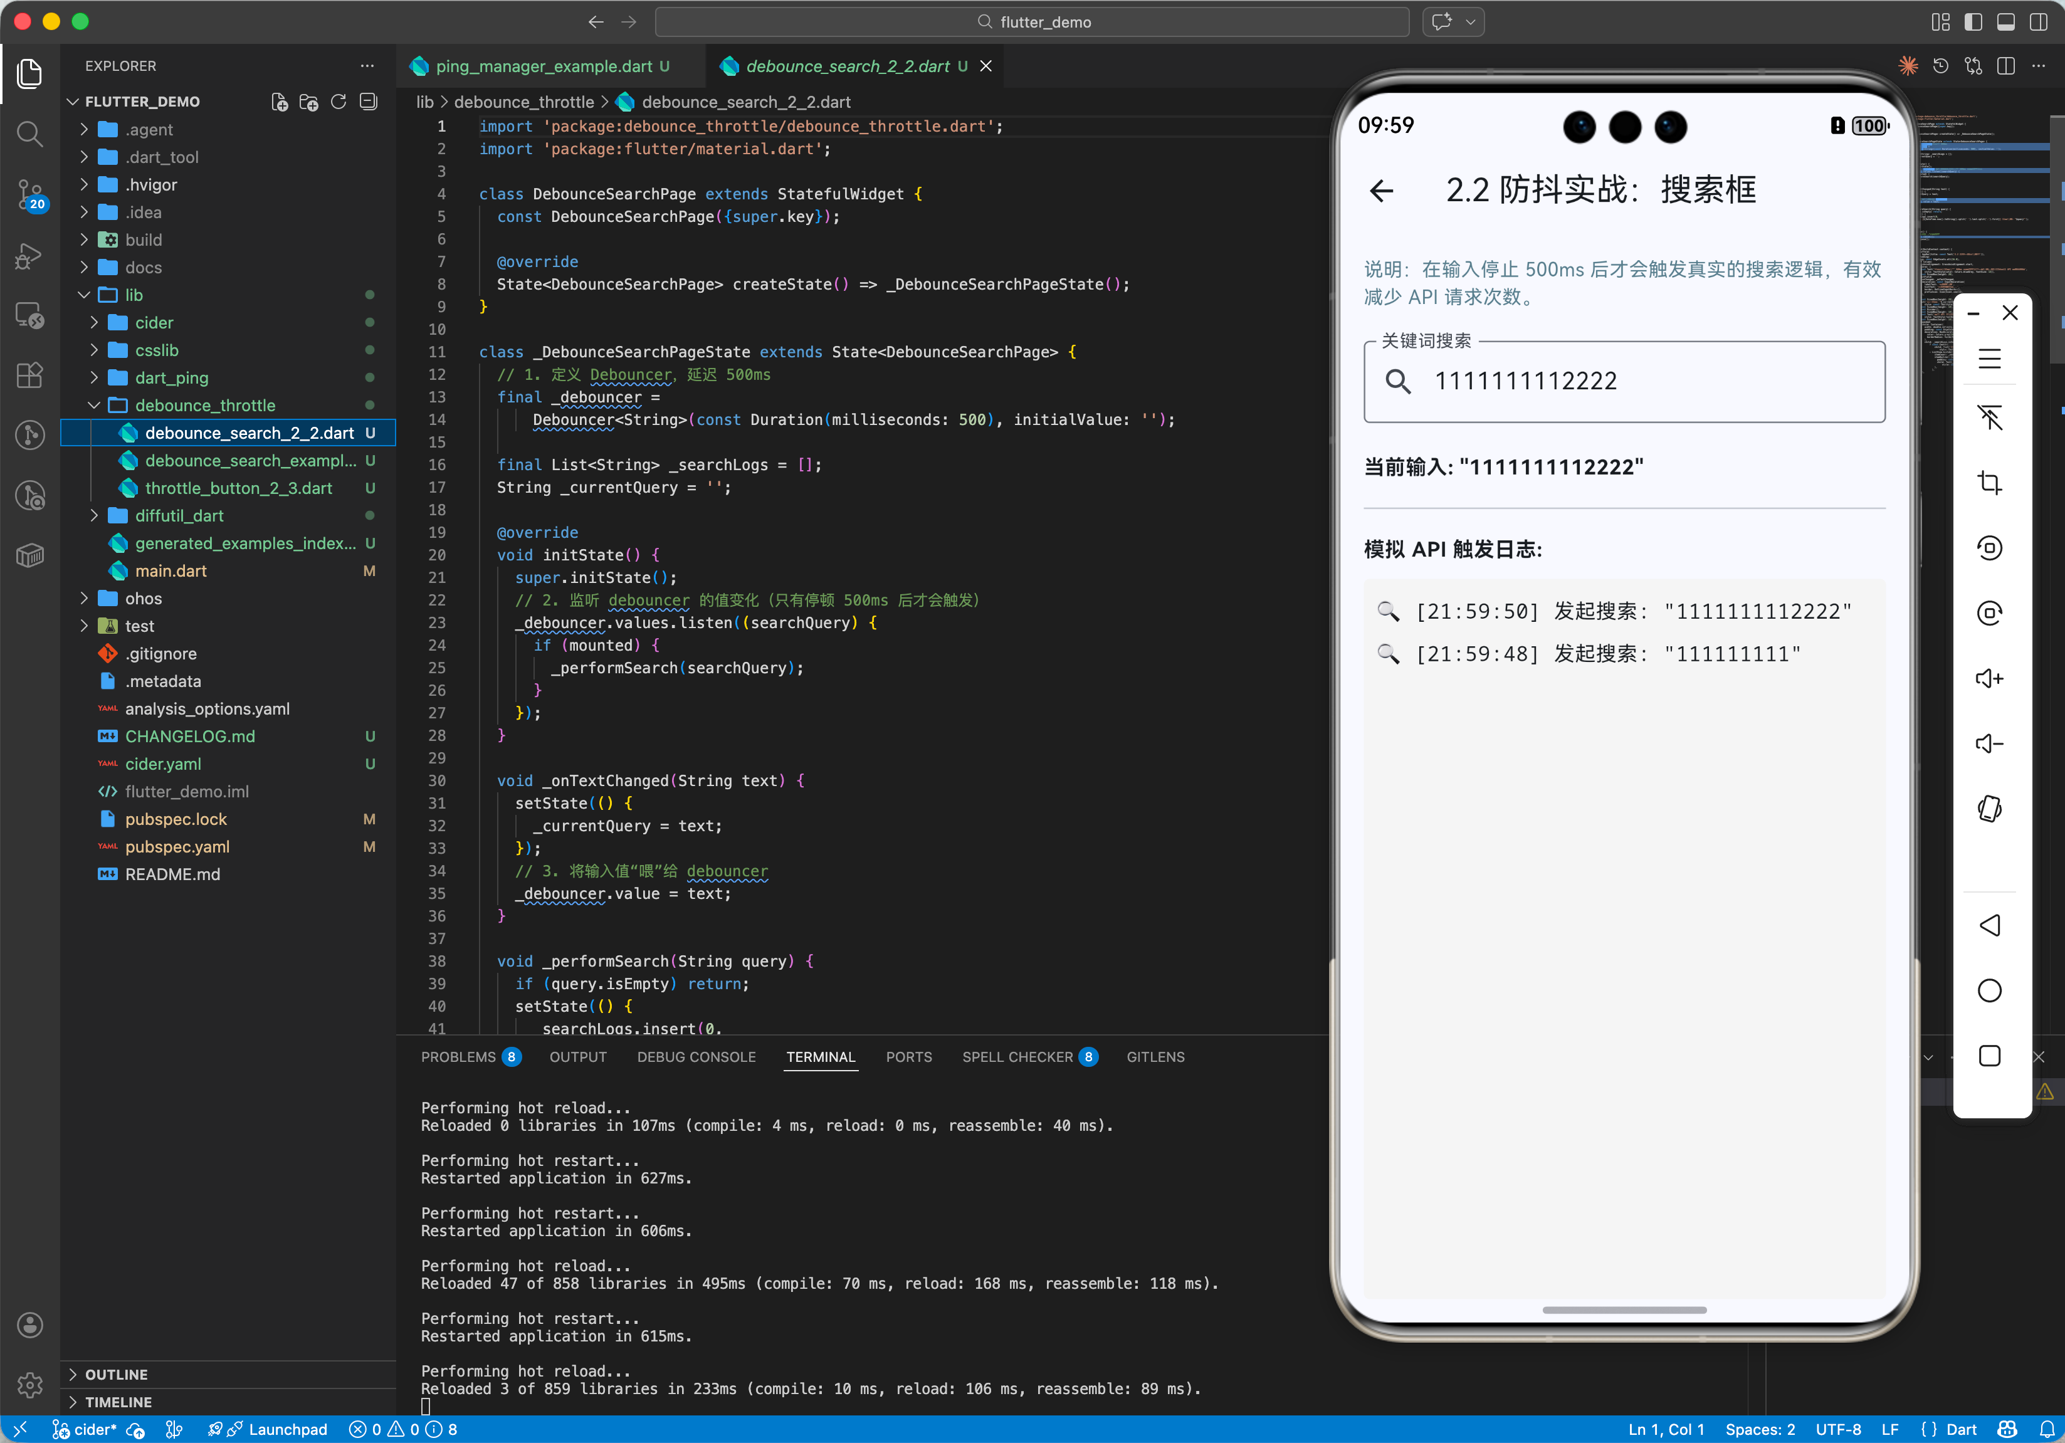Click emulator volume up button
The height and width of the screenshot is (1443, 2065).
click(1989, 678)
